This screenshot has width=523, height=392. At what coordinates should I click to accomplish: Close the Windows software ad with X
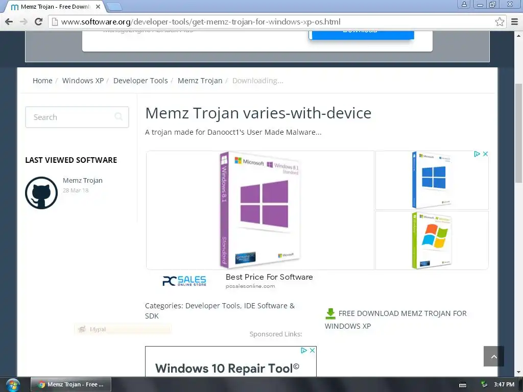point(485,154)
